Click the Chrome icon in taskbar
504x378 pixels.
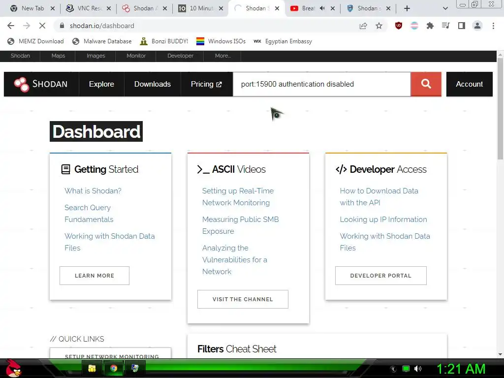114,368
